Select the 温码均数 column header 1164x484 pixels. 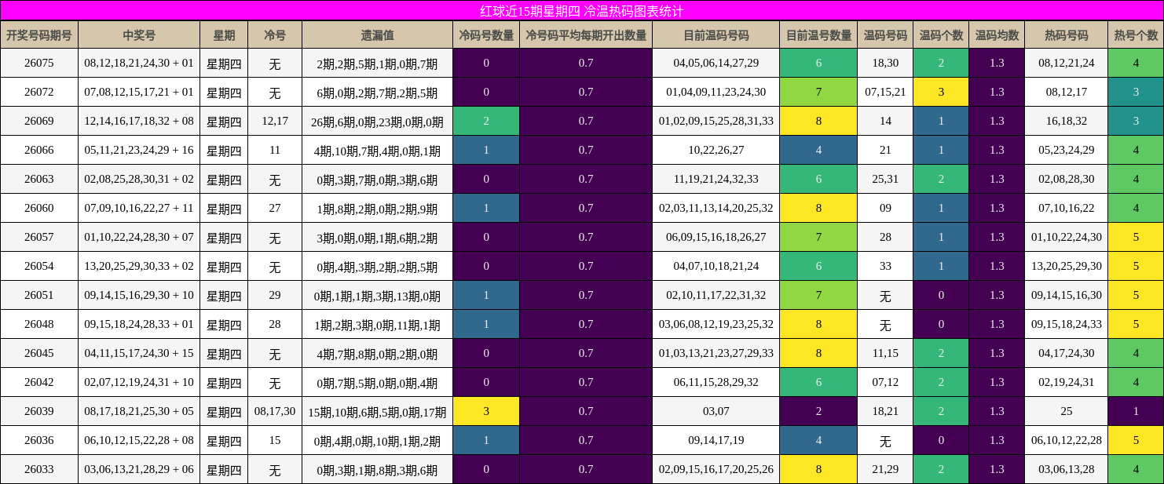click(x=997, y=35)
